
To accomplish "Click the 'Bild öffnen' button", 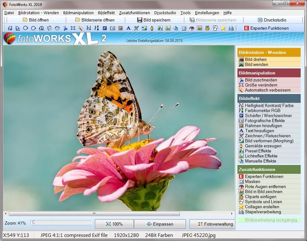I will pyautogui.click(x=35, y=20).
